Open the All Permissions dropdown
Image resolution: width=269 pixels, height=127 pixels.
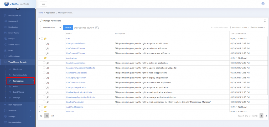click(51, 27)
